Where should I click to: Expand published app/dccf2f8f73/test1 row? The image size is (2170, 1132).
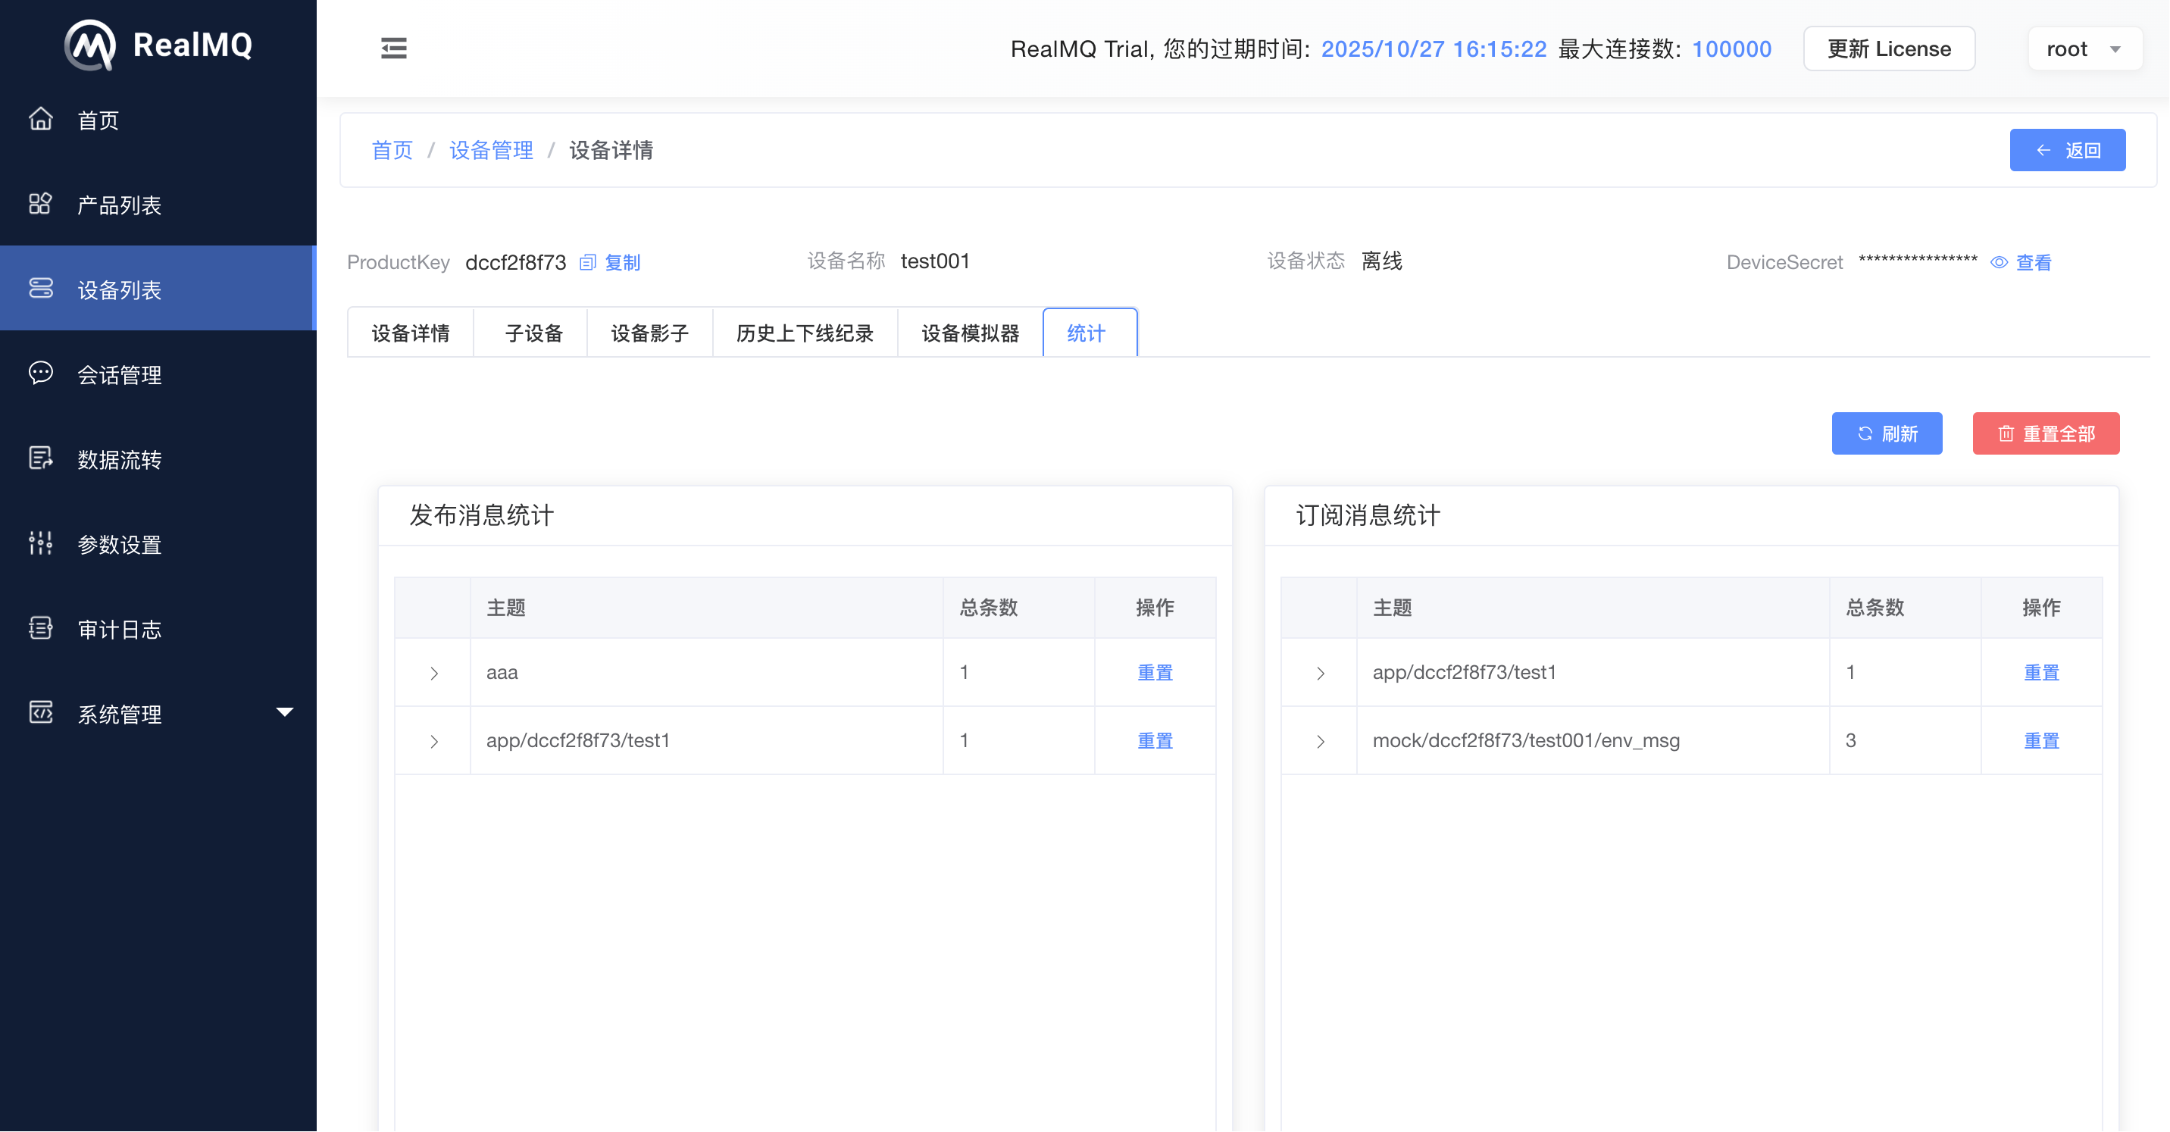(x=434, y=741)
